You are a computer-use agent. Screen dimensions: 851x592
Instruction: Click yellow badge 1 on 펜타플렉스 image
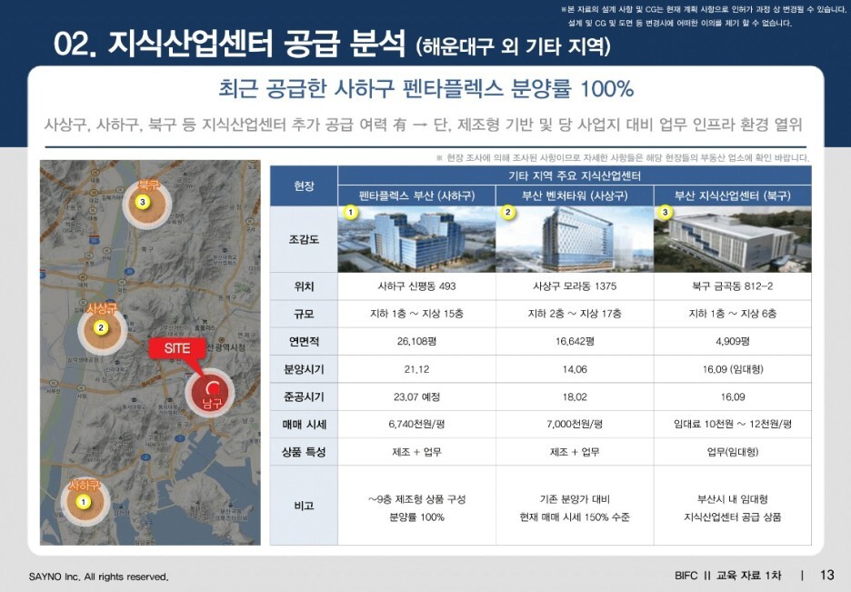350,212
